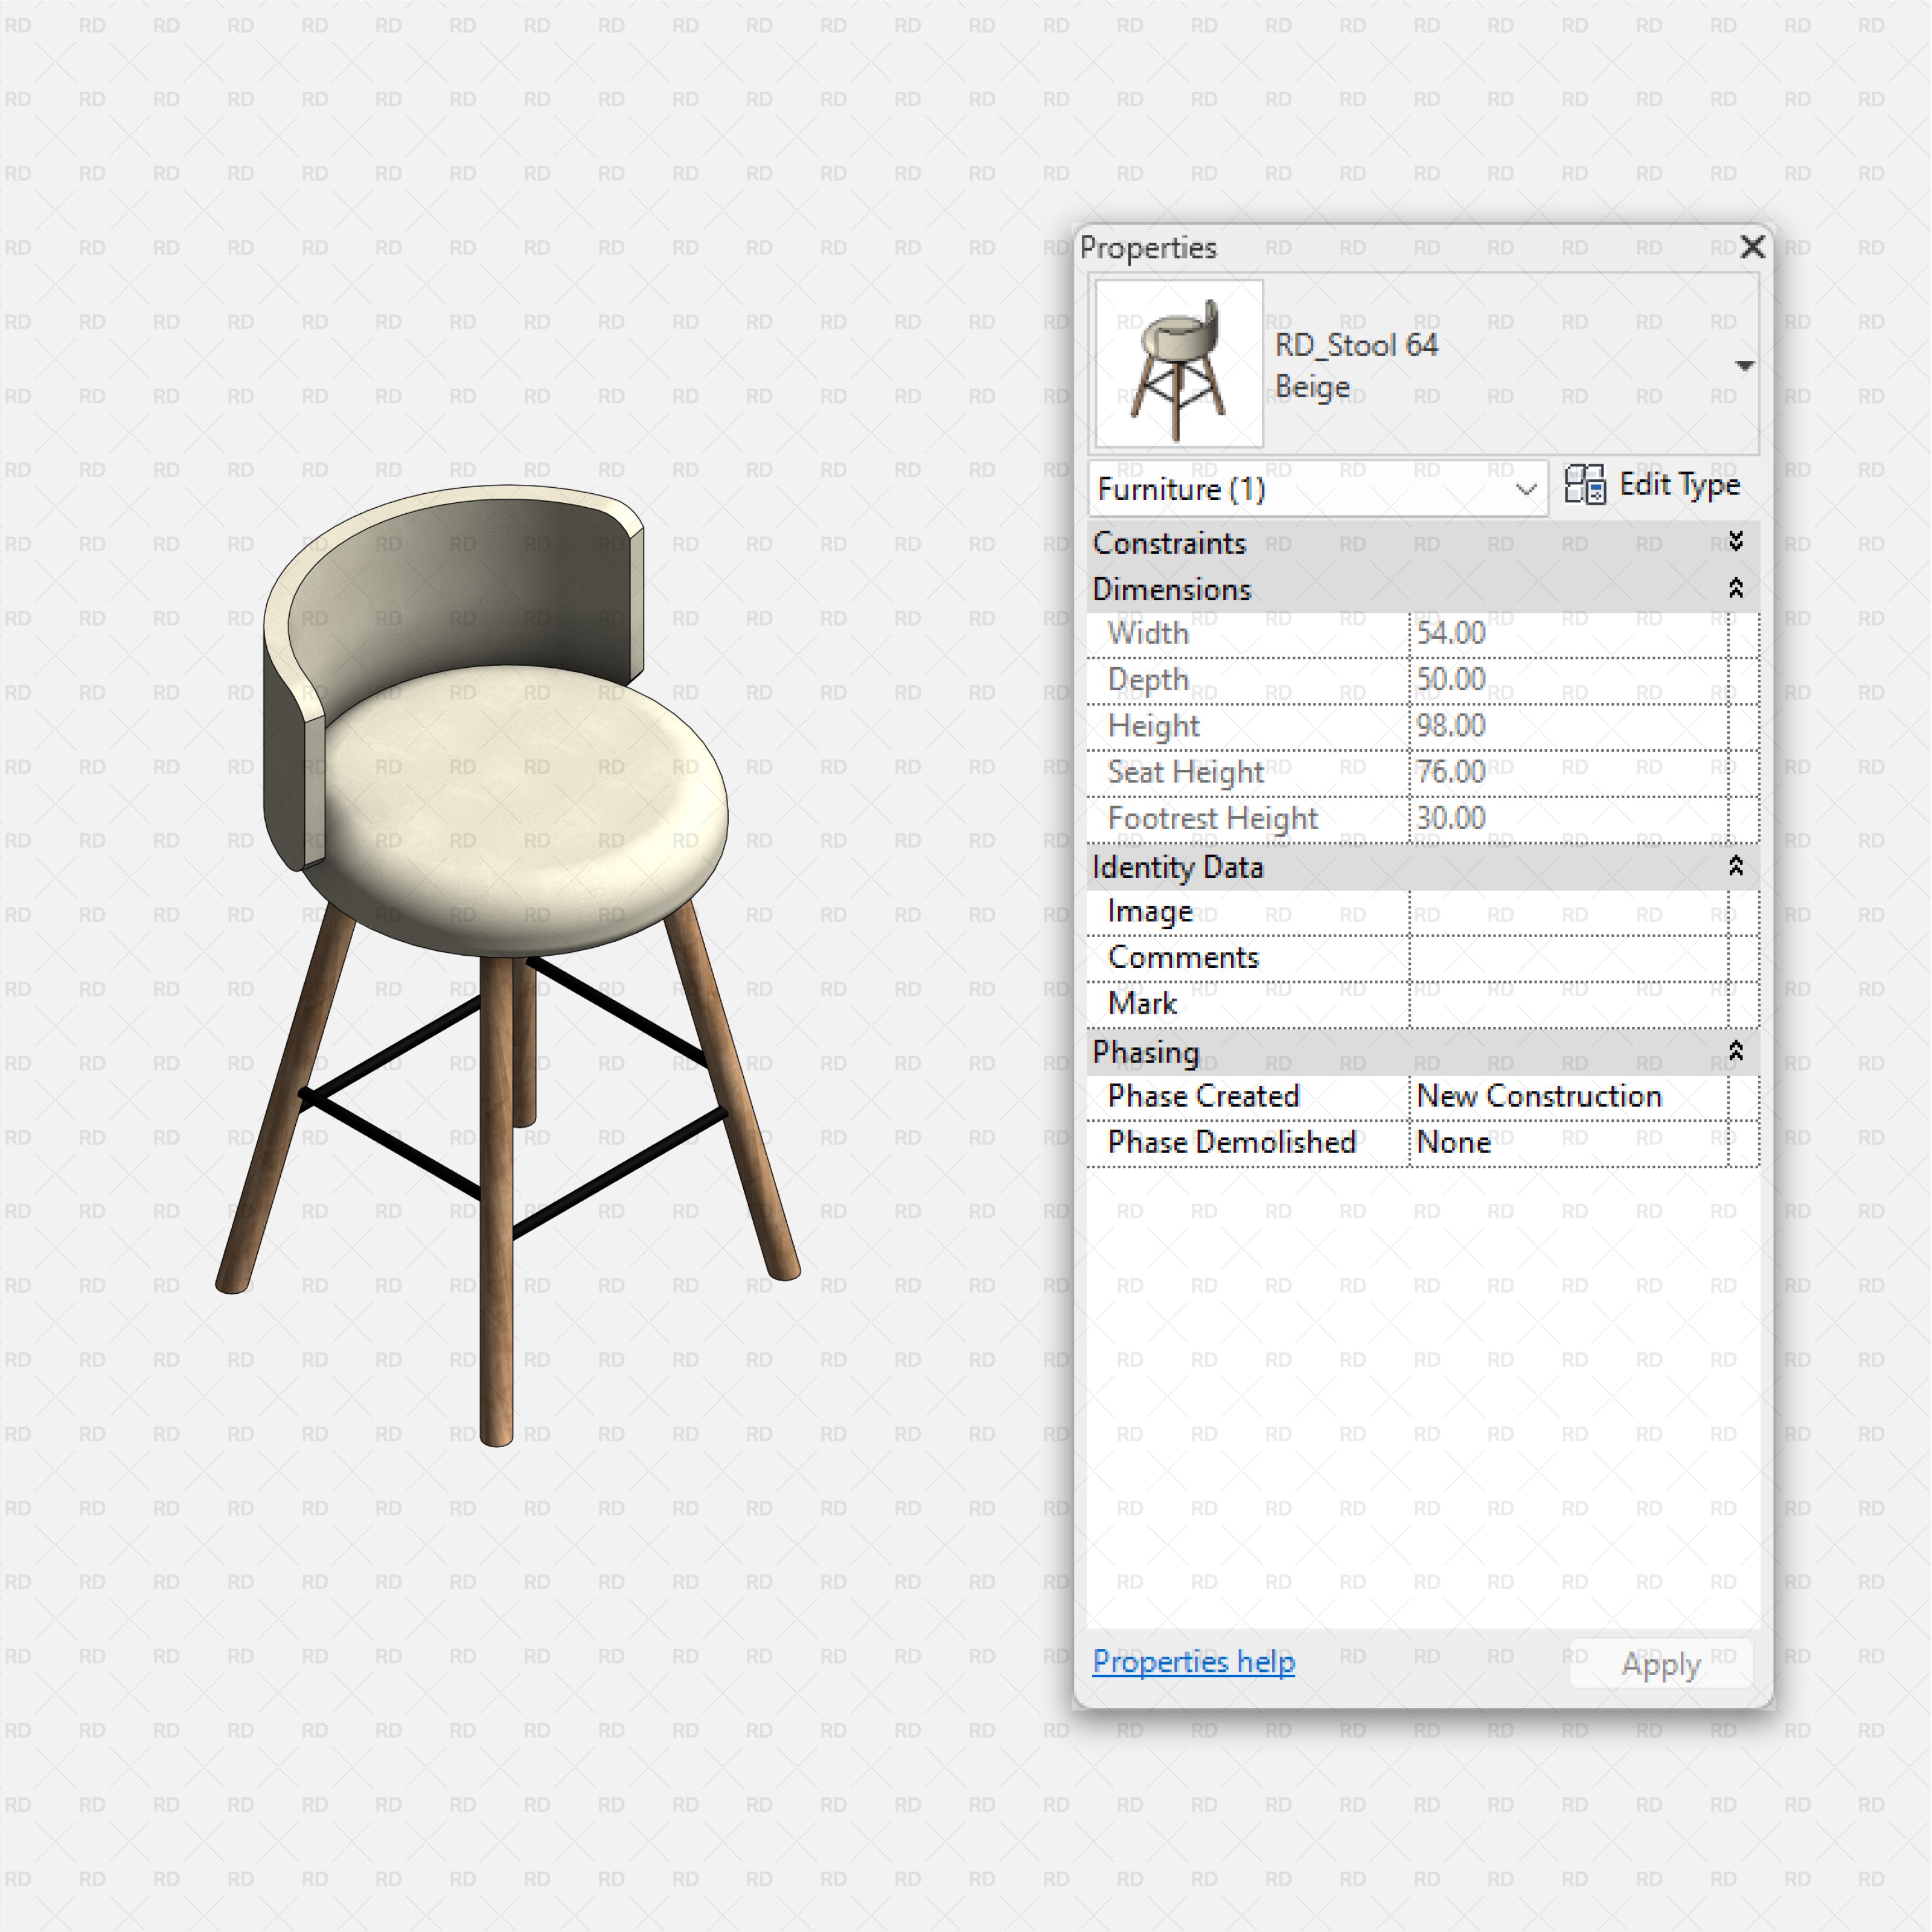Image resolution: width=1932 pixels, height=1932 pixels.
Task: Open the Furniture (1) filter dropdown
Action: pos(1525,489)
